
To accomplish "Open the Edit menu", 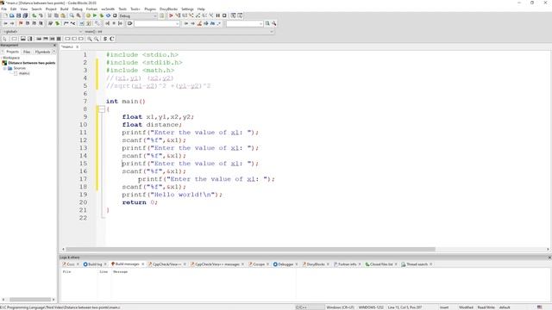I will 14,9.
